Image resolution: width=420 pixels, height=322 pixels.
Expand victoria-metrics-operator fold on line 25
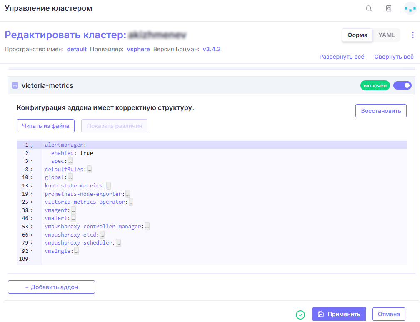(x=32, y=202)
